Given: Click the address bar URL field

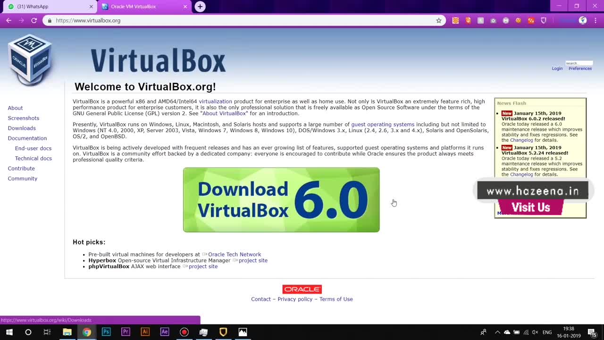Looking at the screenshot, I should click(x=244, y=20).
